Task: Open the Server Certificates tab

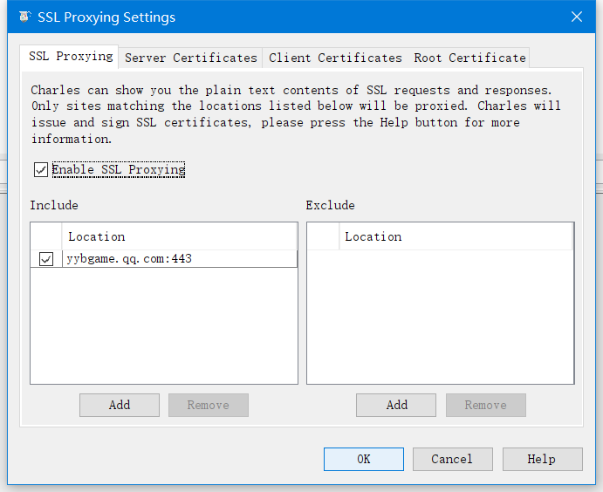Action: click(x=190, y=58)
